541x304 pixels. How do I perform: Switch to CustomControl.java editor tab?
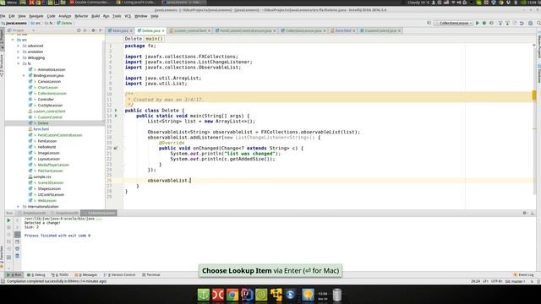click(x=380, y=30)
